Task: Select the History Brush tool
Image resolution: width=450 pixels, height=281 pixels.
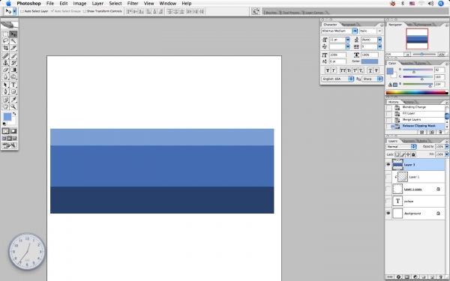Action: (13, 63)
